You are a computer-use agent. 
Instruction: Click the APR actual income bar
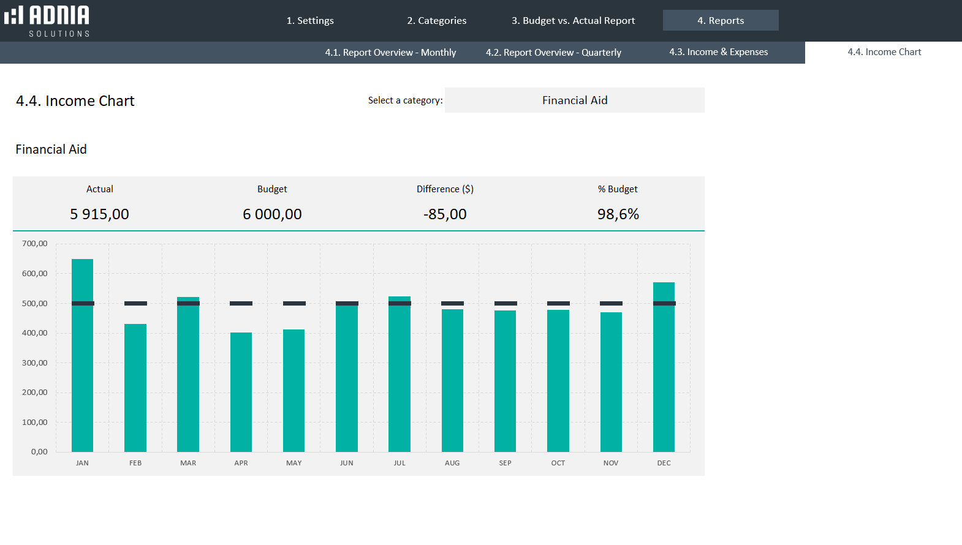click(x=241, y=392)
